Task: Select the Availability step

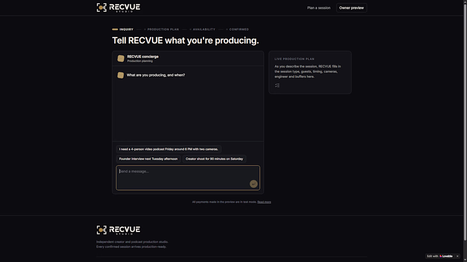Action: (x=203, y=29)
